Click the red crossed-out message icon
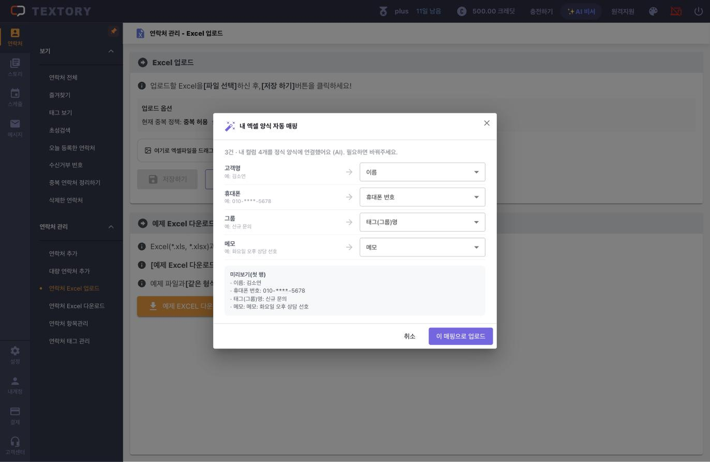The height and width of the screenshot is (462, 710). 676,11
